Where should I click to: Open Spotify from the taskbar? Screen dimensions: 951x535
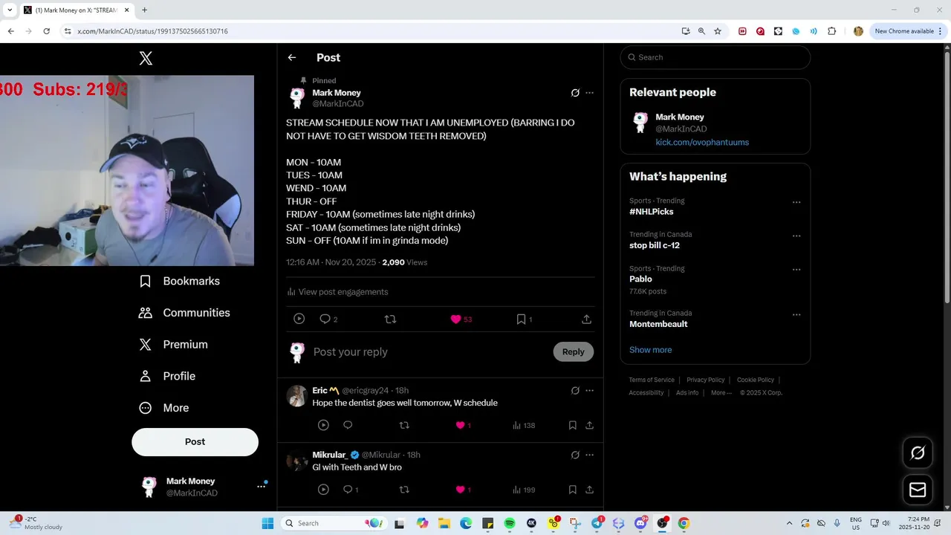pyautogui.click(x=510, y=523)
